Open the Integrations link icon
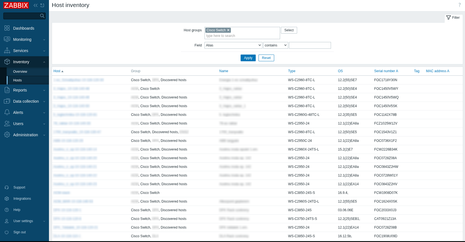The width and height of the screenshot is (465, 242). tap(7, 199)
